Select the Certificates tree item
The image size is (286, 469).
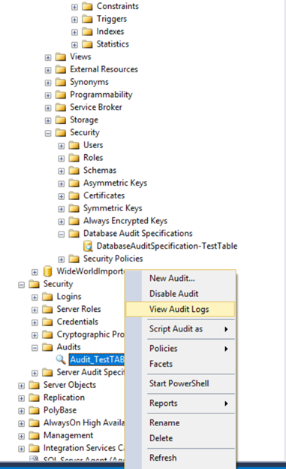pos(104,195)
